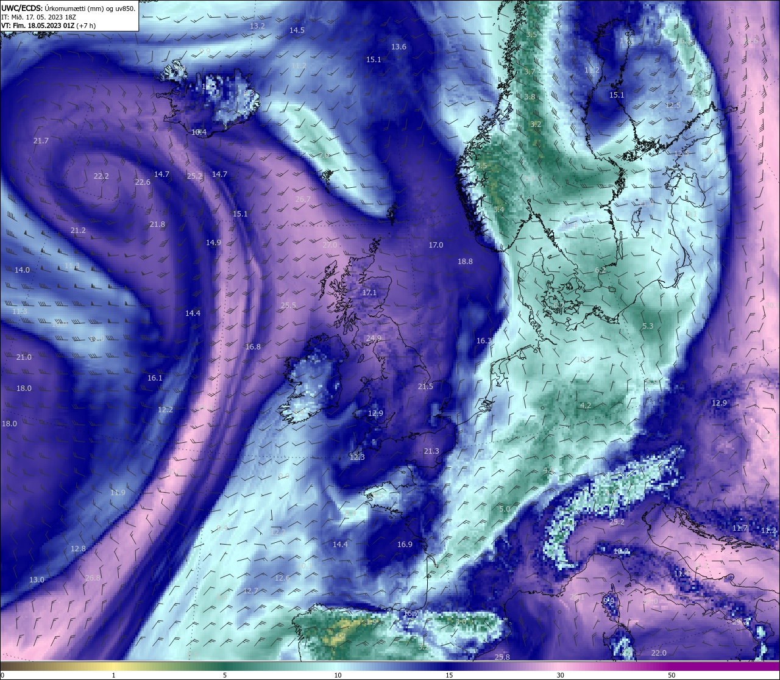This screenshot has width=780, height=680.
Task: Click the map value label '18.8'
Action: [x=465, y=262]
